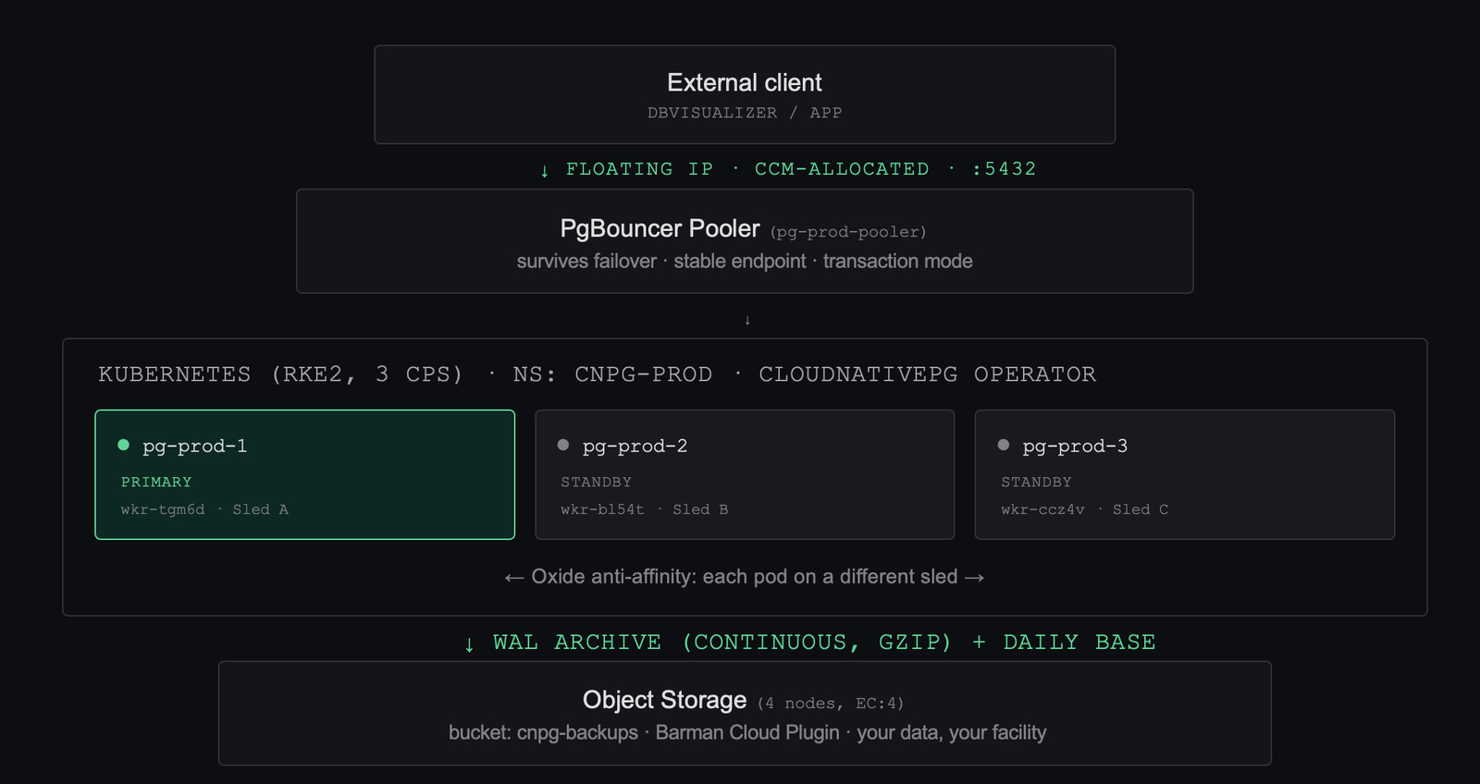Click the down arrow before FLOATING IP
Viewport: 1480px width, 784px height.
(x=545, y=170)
